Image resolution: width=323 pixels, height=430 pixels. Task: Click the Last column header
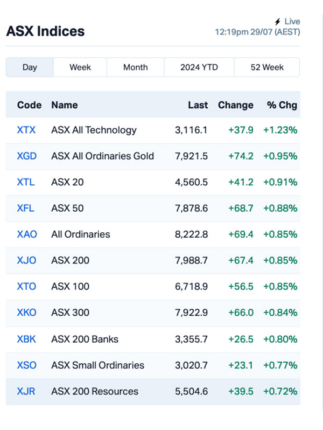198,105
